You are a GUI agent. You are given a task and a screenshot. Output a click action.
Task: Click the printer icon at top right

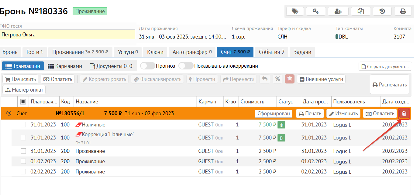tap(403, 11)
